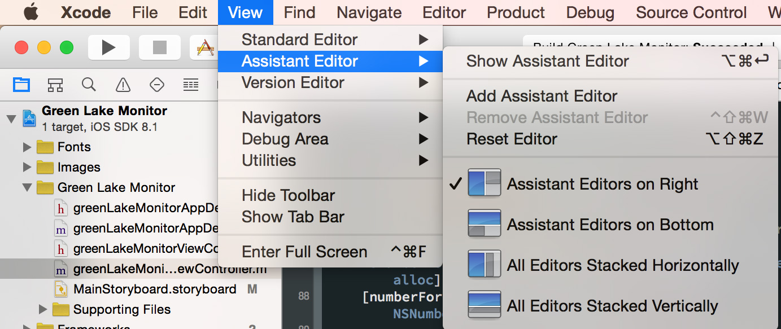Choose All Editors Stacked Horizontally option

pyautogui.click(x=622, y=265)
